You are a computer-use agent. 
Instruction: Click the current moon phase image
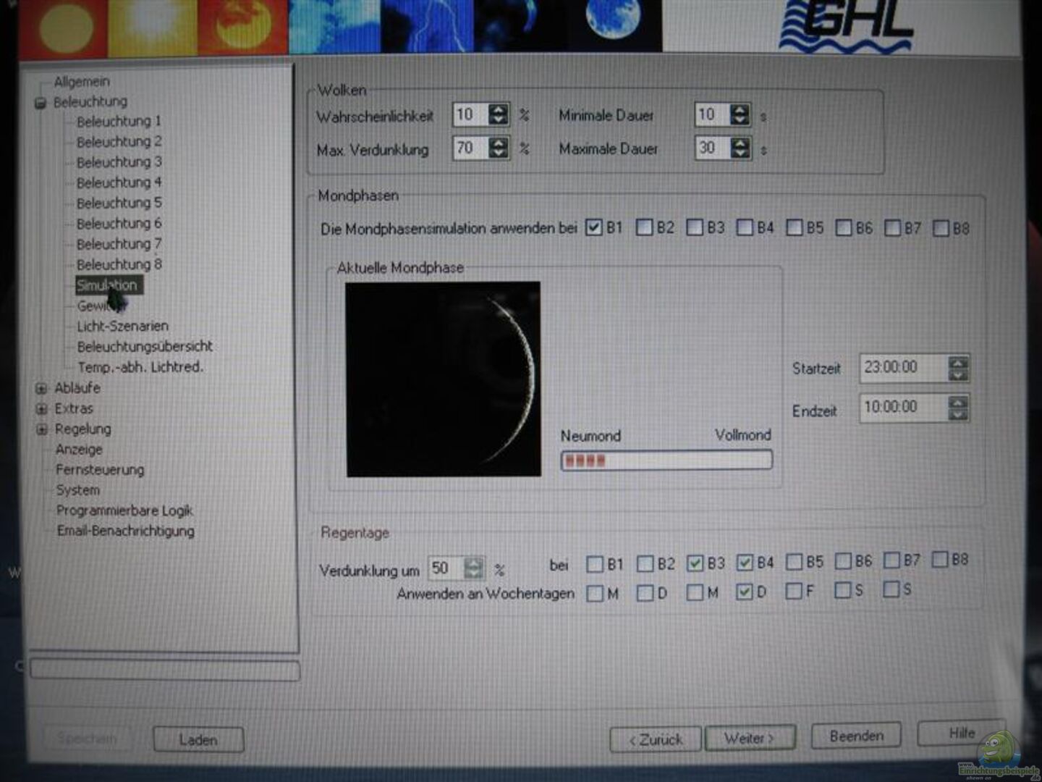[443, 379]
